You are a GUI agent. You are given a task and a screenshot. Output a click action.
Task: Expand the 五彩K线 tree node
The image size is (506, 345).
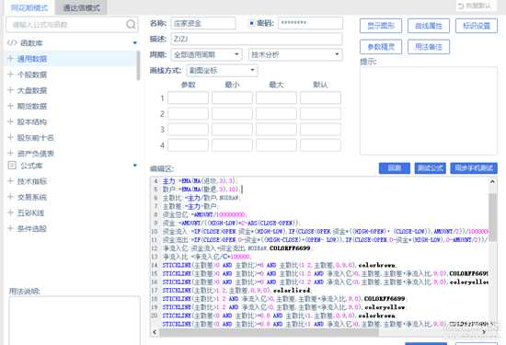click(x=10, y=213)
